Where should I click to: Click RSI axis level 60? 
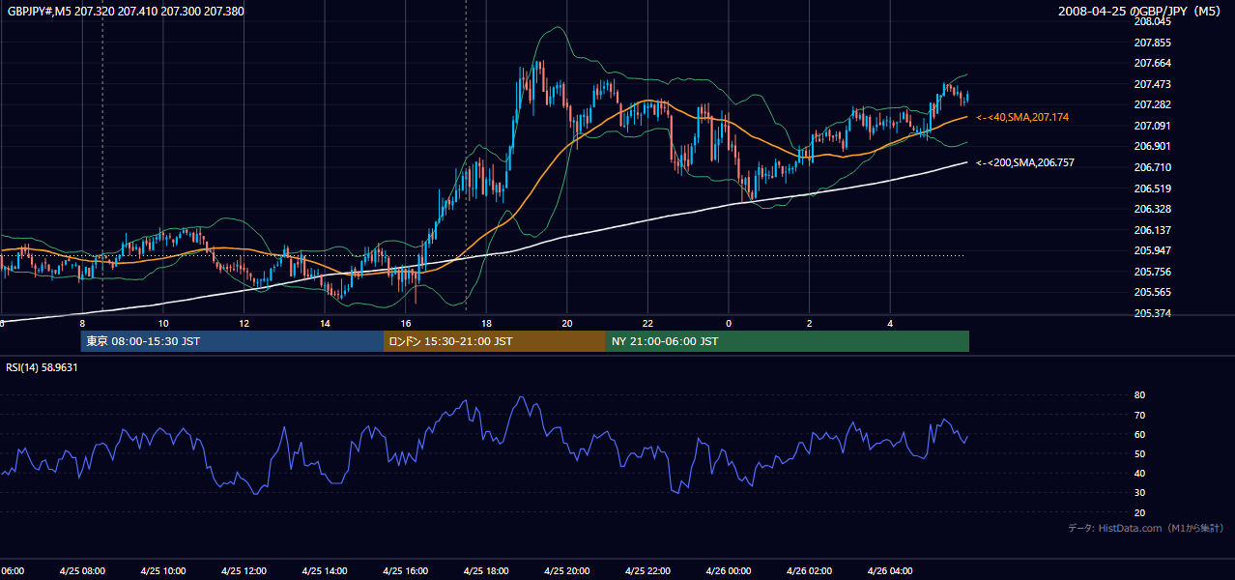(x=1139, y=434)
